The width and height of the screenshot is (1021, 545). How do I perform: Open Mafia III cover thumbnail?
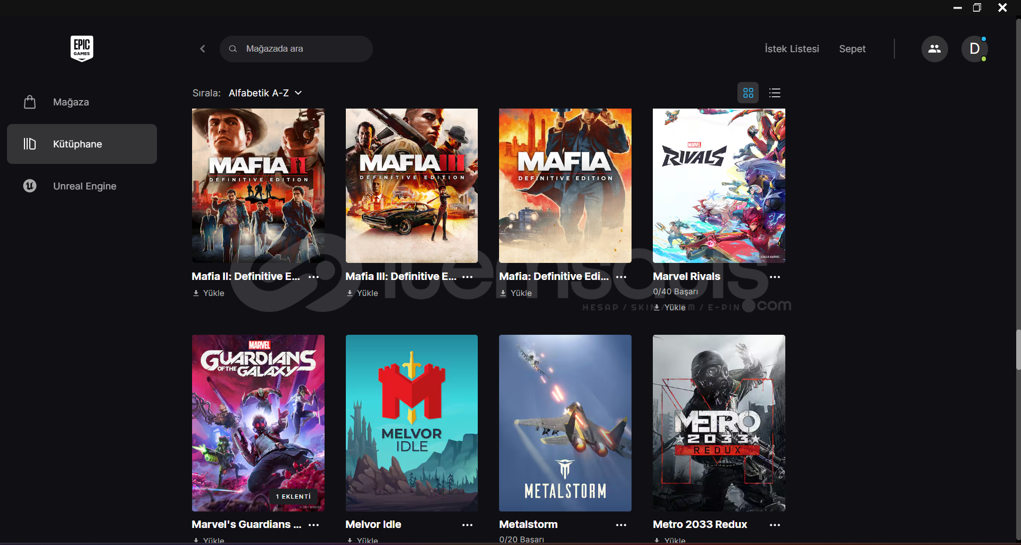pos(412,186)
